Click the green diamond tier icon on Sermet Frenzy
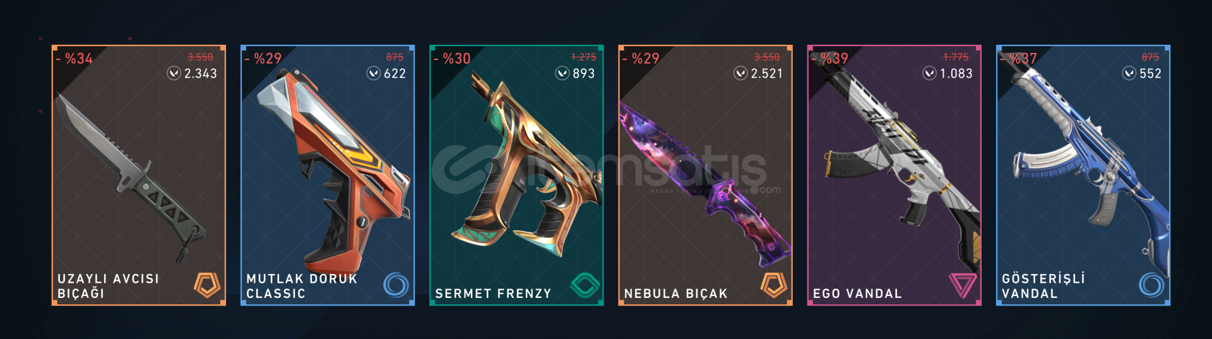 [x=585, y=285]
